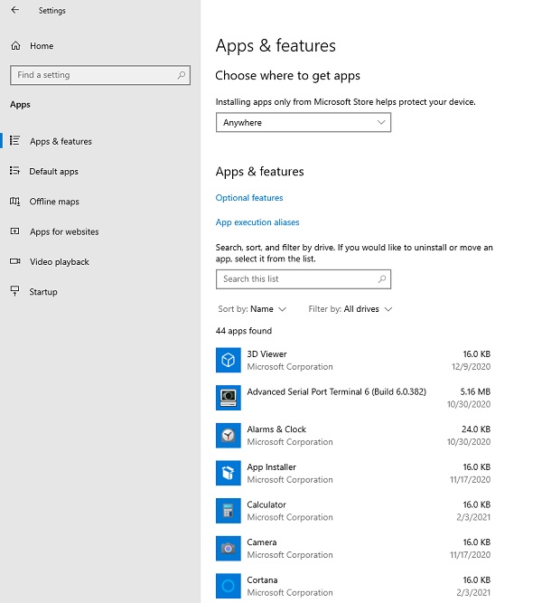Open the Sort by Name dropdown
The height and width of the screenshot is (603, 542).
pos(252,309)
